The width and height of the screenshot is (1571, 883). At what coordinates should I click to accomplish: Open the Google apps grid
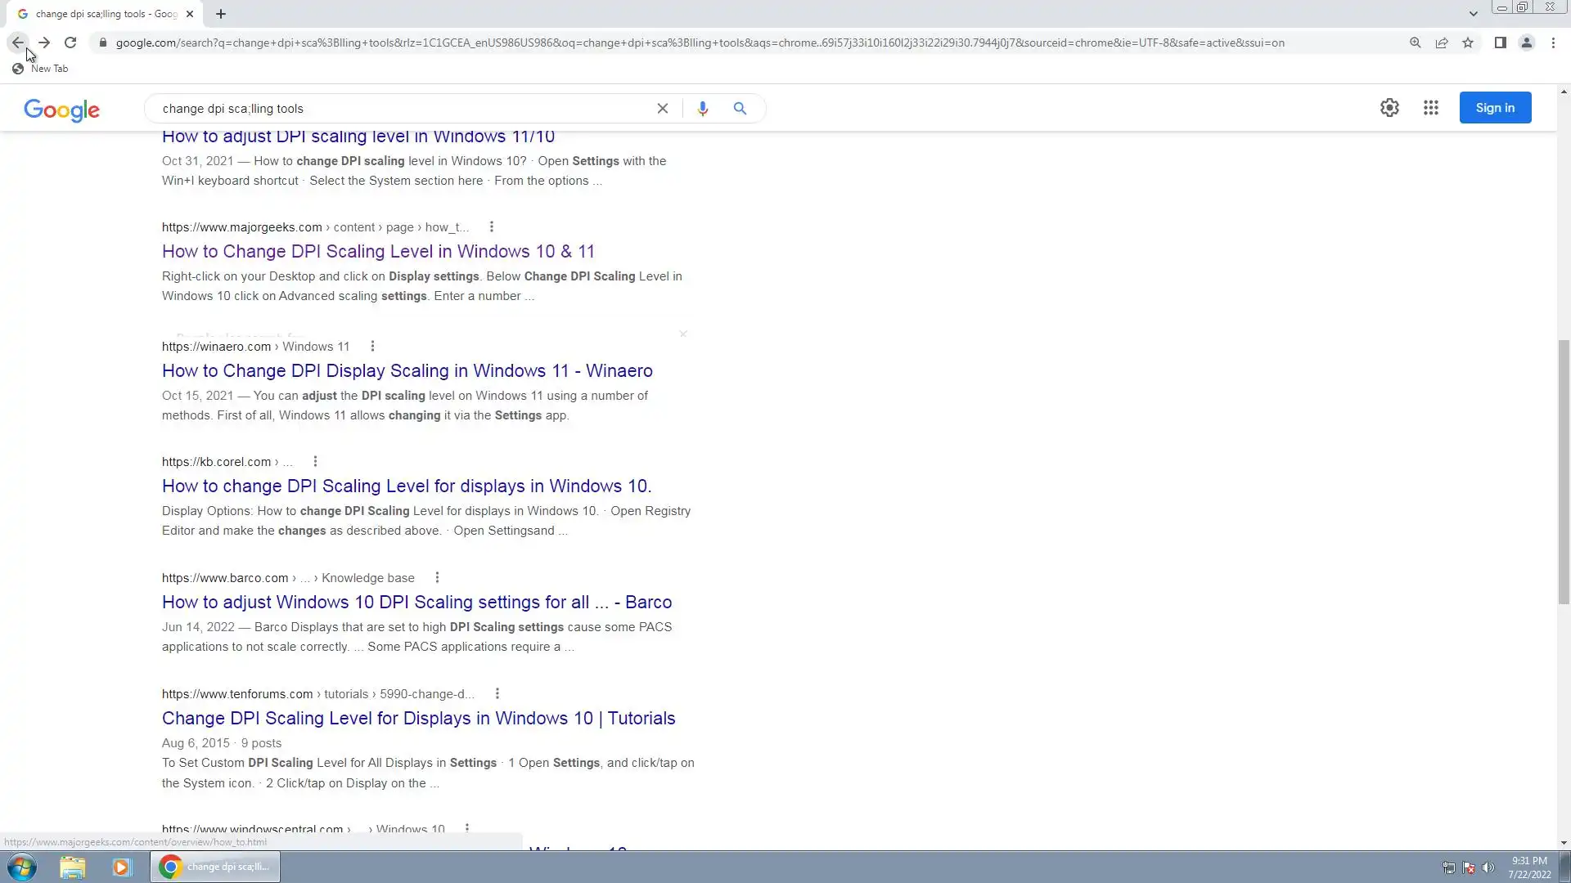[1430, 108]
